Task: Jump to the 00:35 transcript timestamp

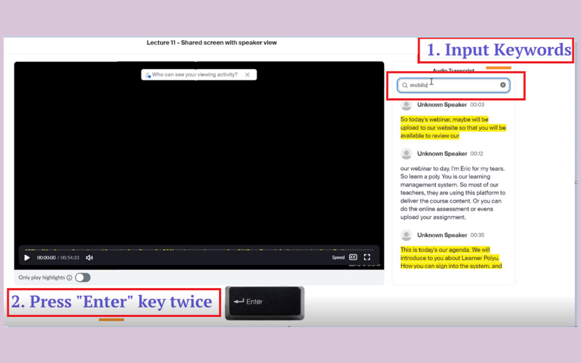Action: (x=477, y=235)
